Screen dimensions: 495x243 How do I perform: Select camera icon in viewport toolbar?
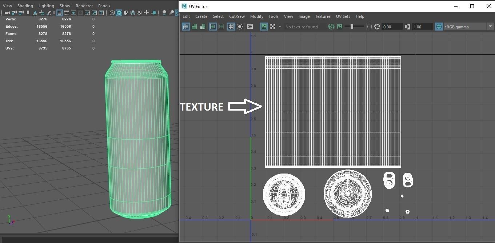[7, 13]
